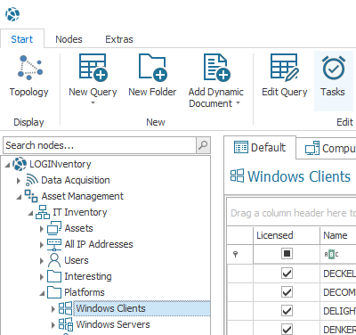Screen dimensions: 356x335
Task: Toggle the Licensed filter checkbox
Action: click(x=287, y=254)
